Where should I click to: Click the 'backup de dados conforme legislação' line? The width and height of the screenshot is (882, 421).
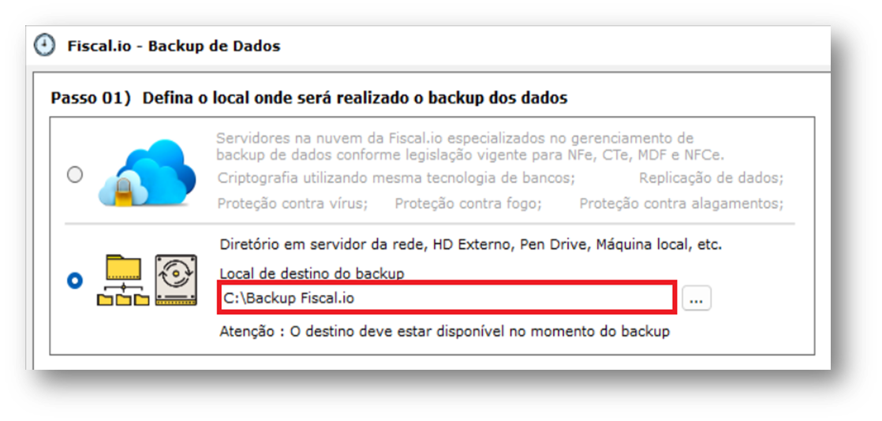(470, 154)
